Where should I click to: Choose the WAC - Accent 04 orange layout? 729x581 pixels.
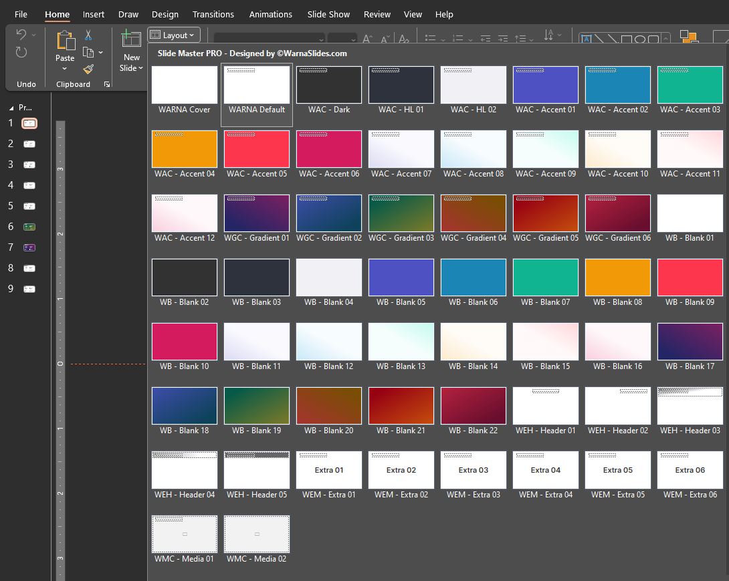[185, 149]
